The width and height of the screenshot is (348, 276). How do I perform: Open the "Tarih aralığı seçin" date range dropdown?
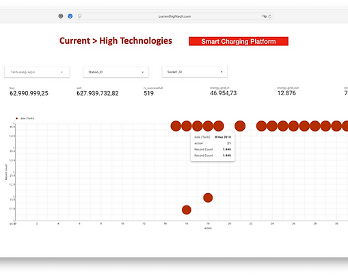pyautogui.click(x=37, y=72)
